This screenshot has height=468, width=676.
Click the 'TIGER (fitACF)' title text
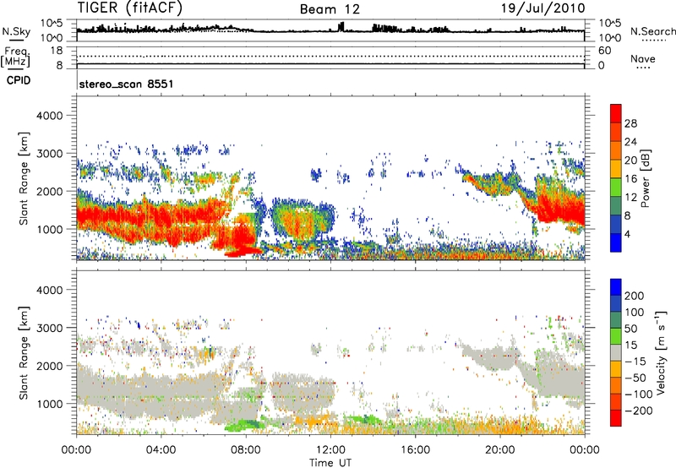pos(130,8)
